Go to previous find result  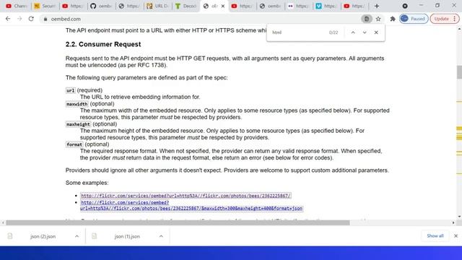(353, 32)
